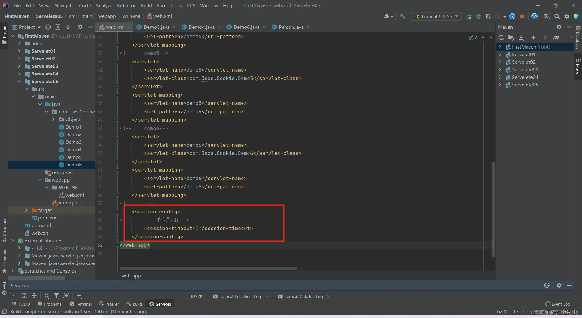
Task: Close the Demo4.java editor tab
Action: click(x=219, y=27)
